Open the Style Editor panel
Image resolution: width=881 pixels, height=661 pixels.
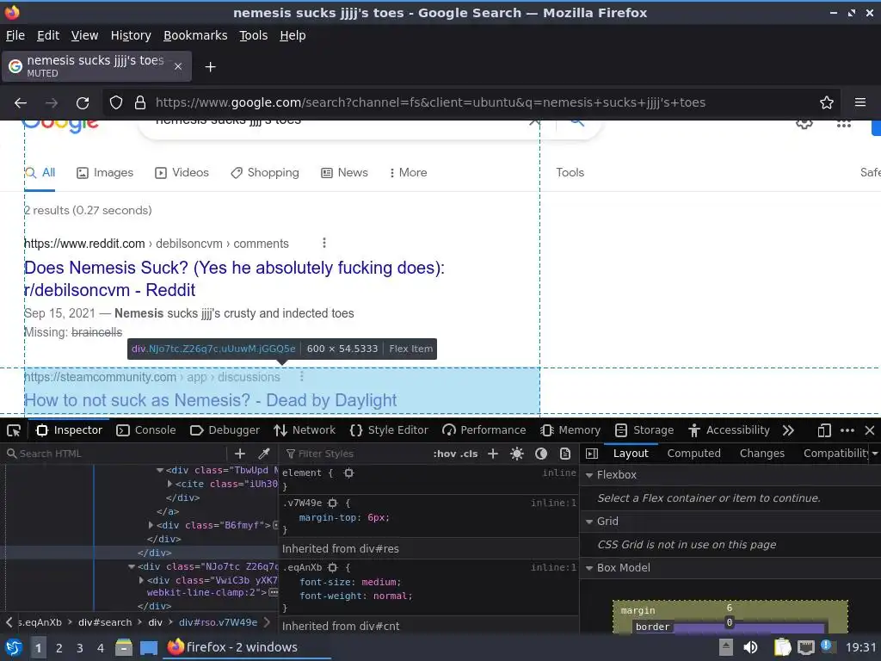(x=389, y=430)
